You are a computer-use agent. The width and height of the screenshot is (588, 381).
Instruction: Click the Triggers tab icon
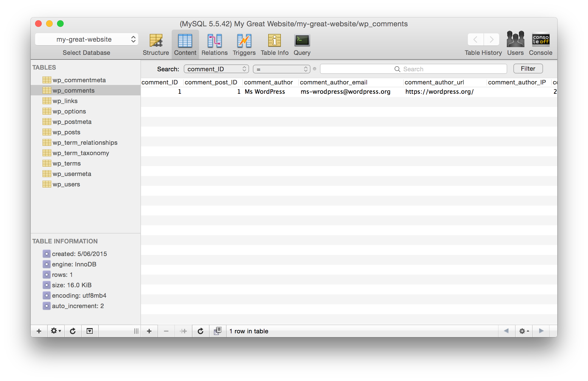tap(244, 42)
